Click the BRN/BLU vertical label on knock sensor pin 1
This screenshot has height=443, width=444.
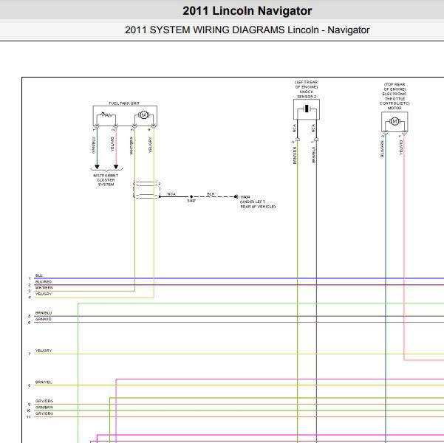click(x=313, y=155)
